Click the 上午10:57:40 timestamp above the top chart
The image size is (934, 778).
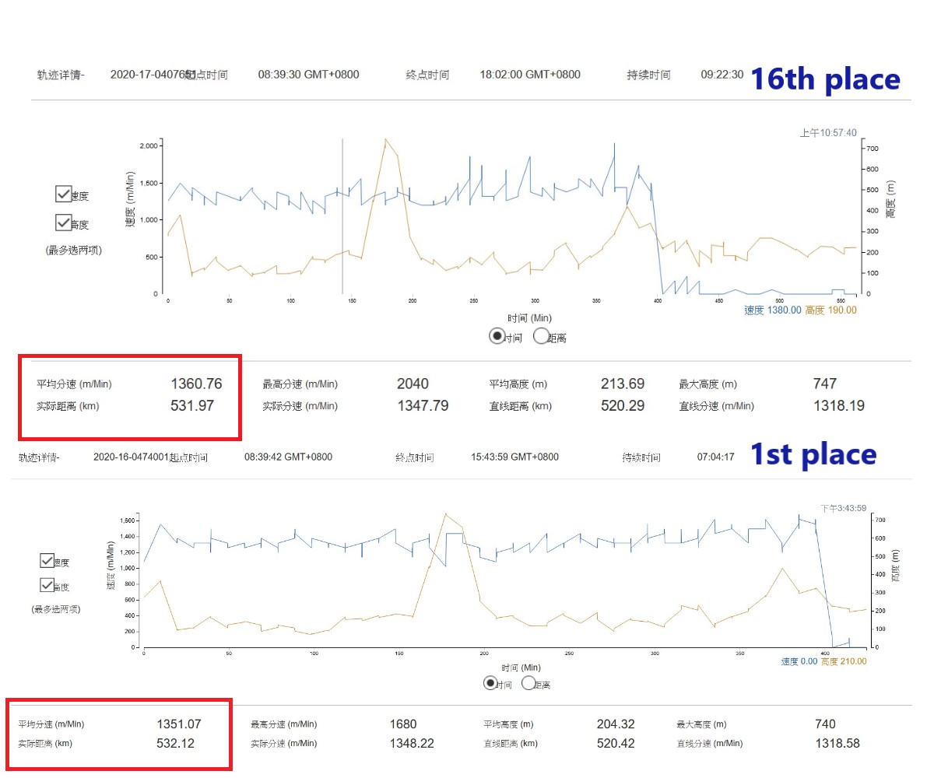pyautogui.click(x=827, y=133)
